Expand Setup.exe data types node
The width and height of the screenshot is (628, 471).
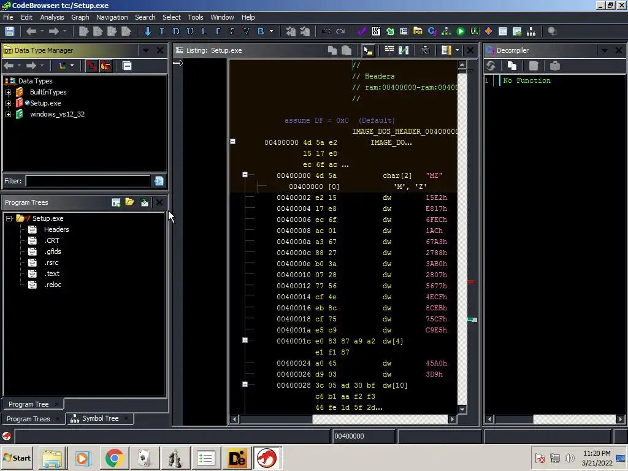click(x=8, y=103)
